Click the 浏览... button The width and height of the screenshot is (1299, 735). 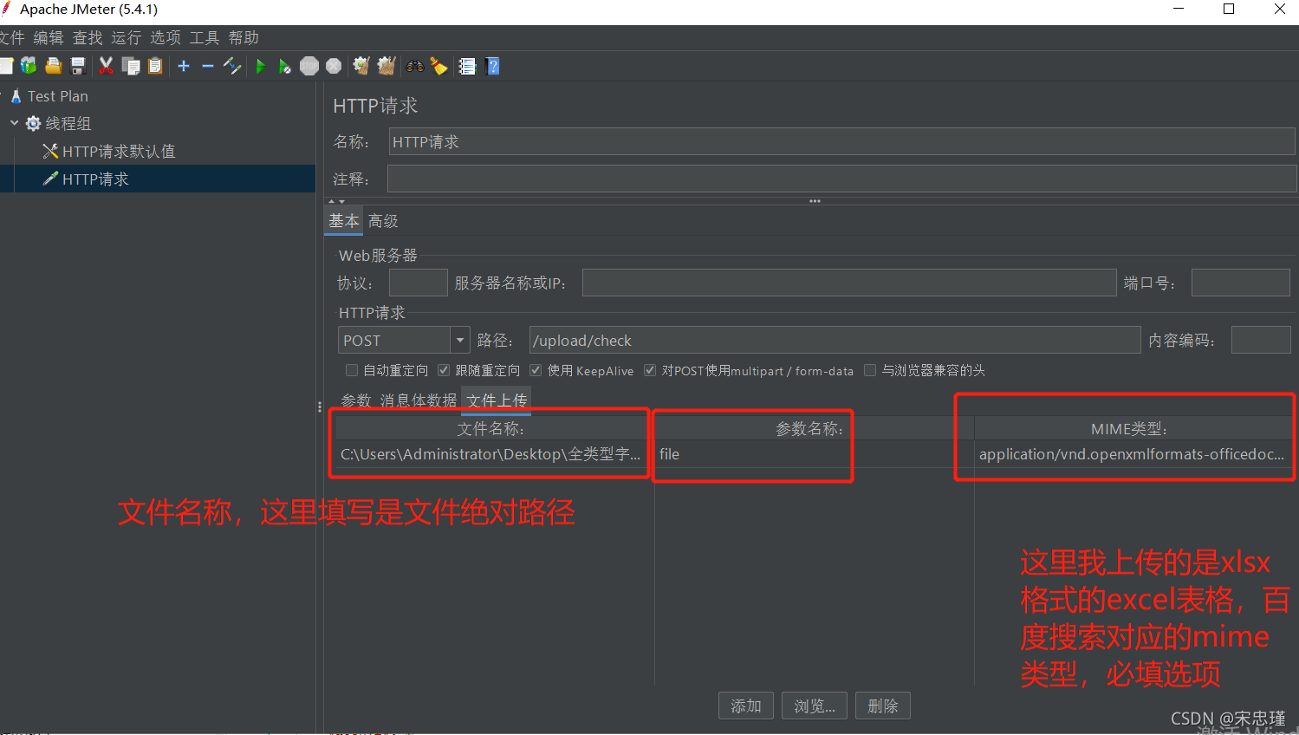point(815,706)
